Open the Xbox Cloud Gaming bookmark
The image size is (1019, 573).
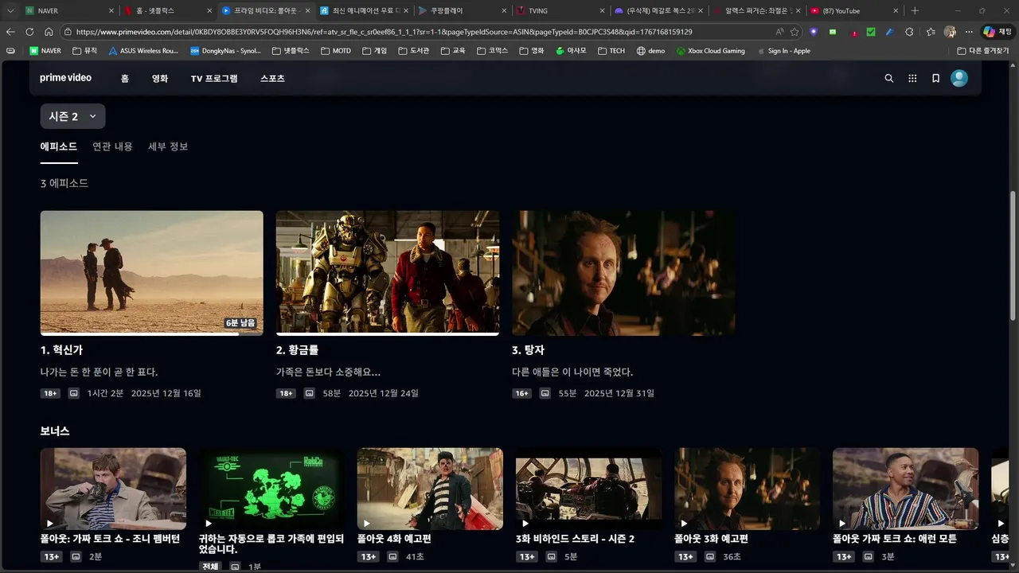click(x=711, y=51)
